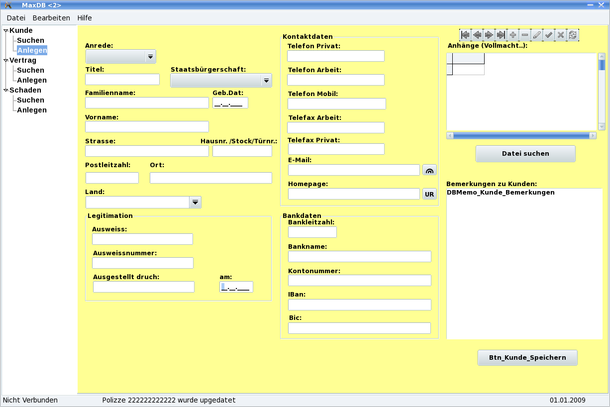Open the Anrede dropdown

(150, 57)
